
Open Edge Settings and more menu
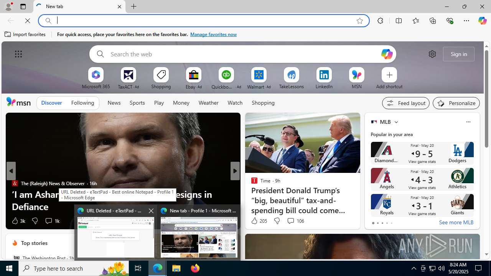click(x=466, y=21)
